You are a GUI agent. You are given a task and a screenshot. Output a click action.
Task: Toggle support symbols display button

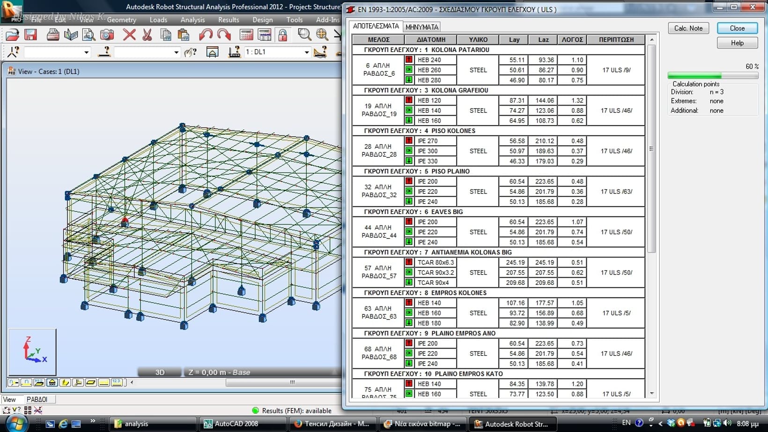coord(52,383)
